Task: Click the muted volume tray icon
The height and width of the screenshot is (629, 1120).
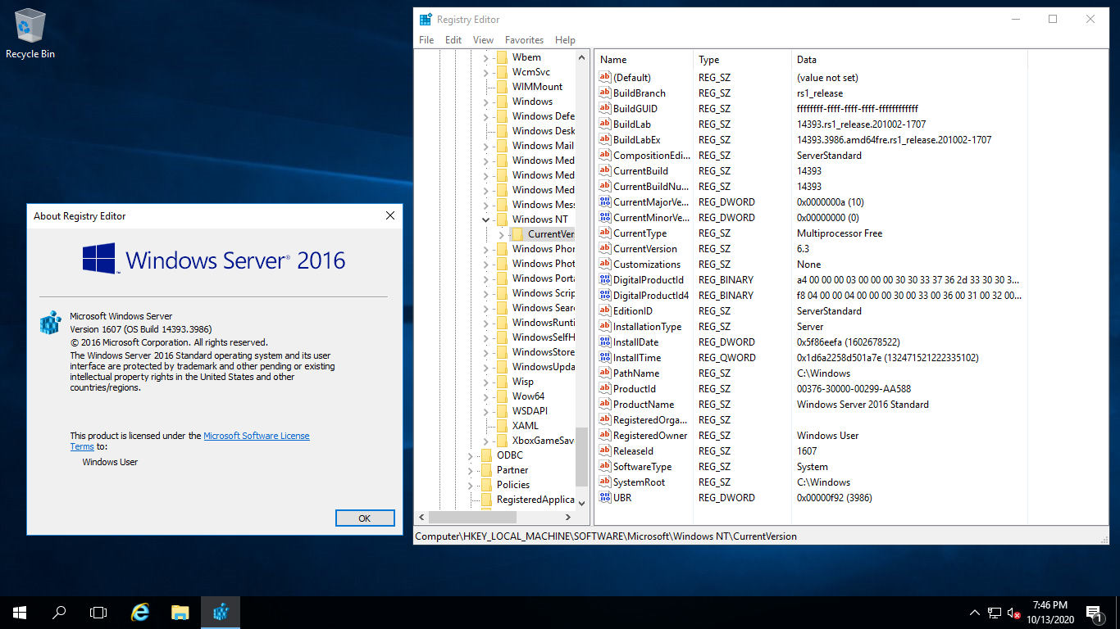Action: click(x=1014, y=613)
